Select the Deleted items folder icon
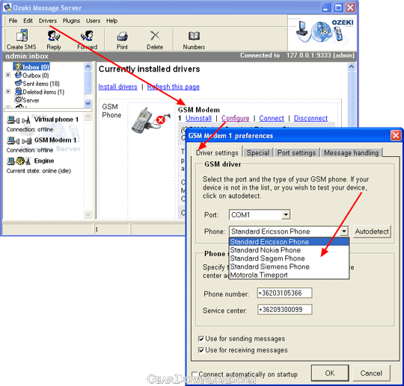 18,91
